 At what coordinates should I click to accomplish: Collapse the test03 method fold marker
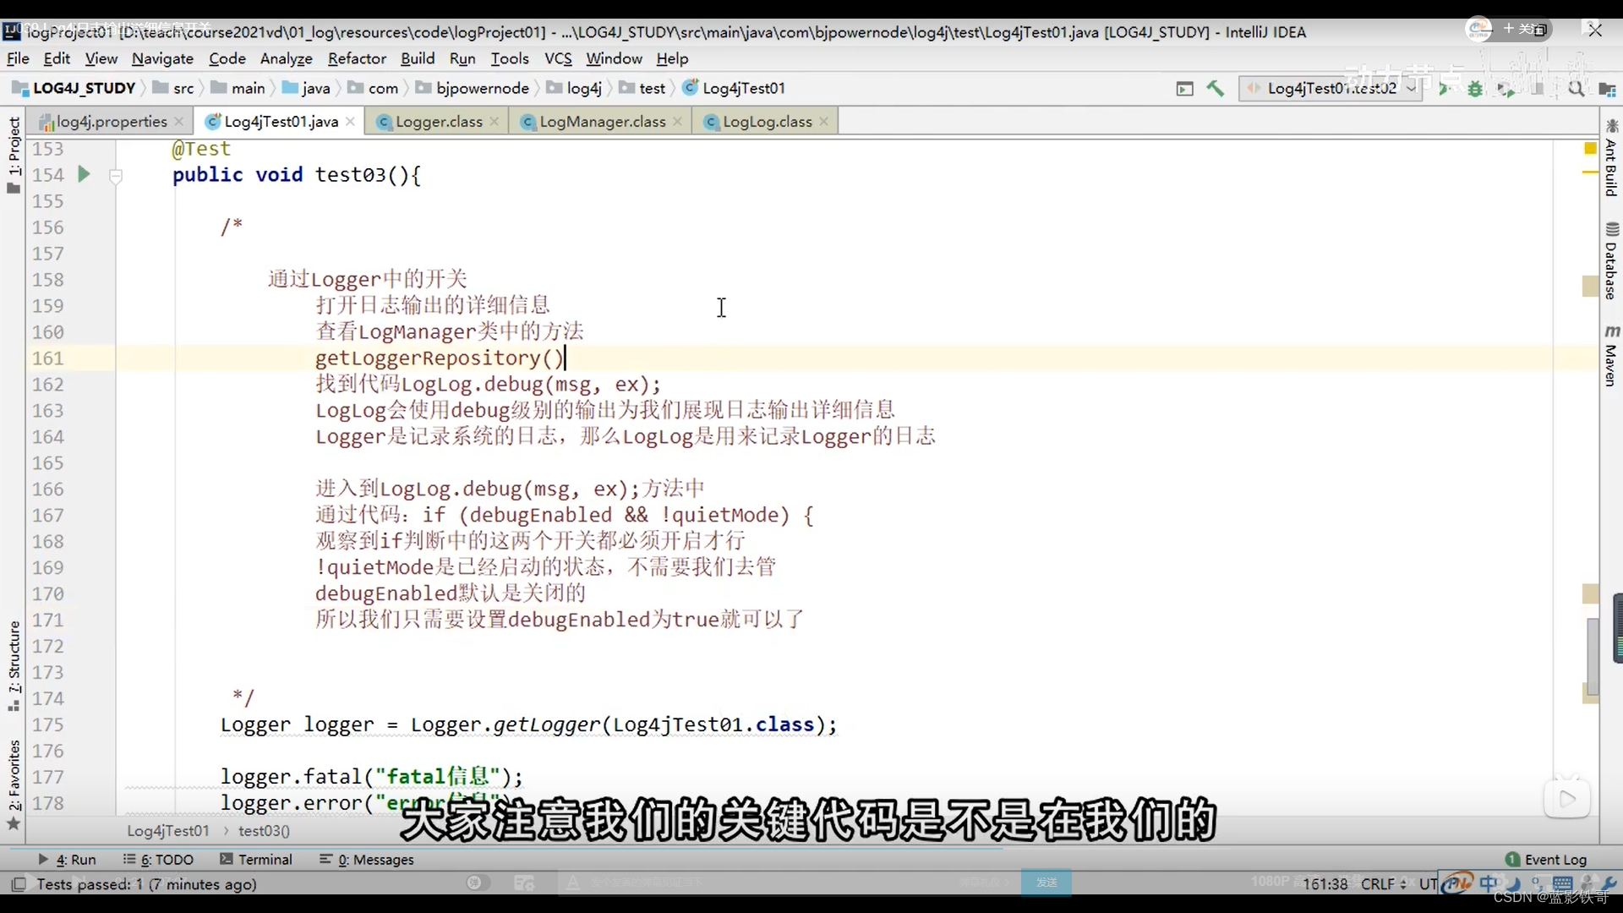[116, 176]
